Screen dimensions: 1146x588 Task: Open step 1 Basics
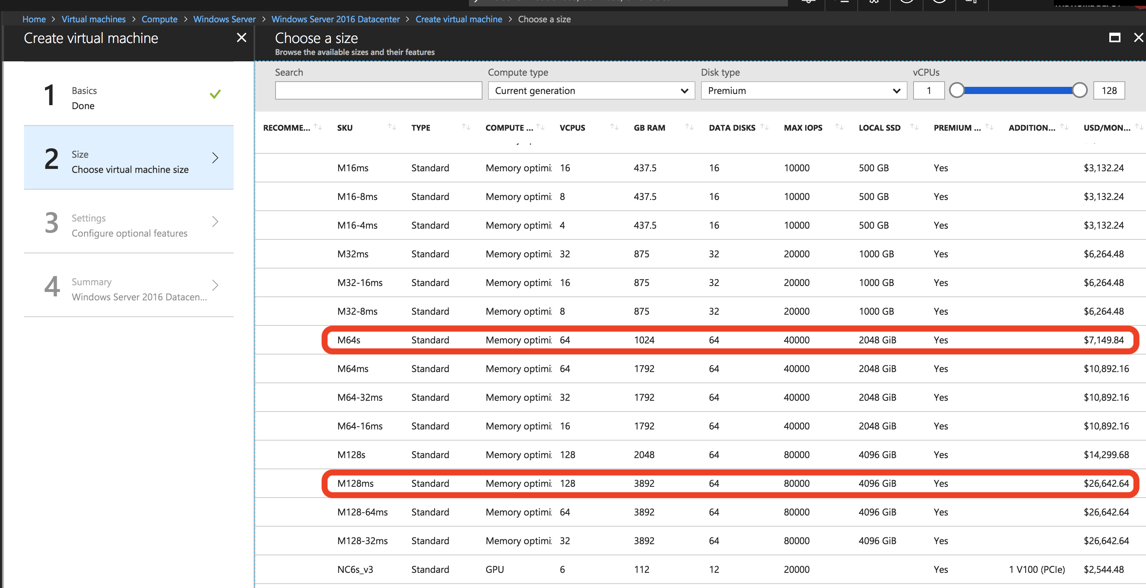128,94
